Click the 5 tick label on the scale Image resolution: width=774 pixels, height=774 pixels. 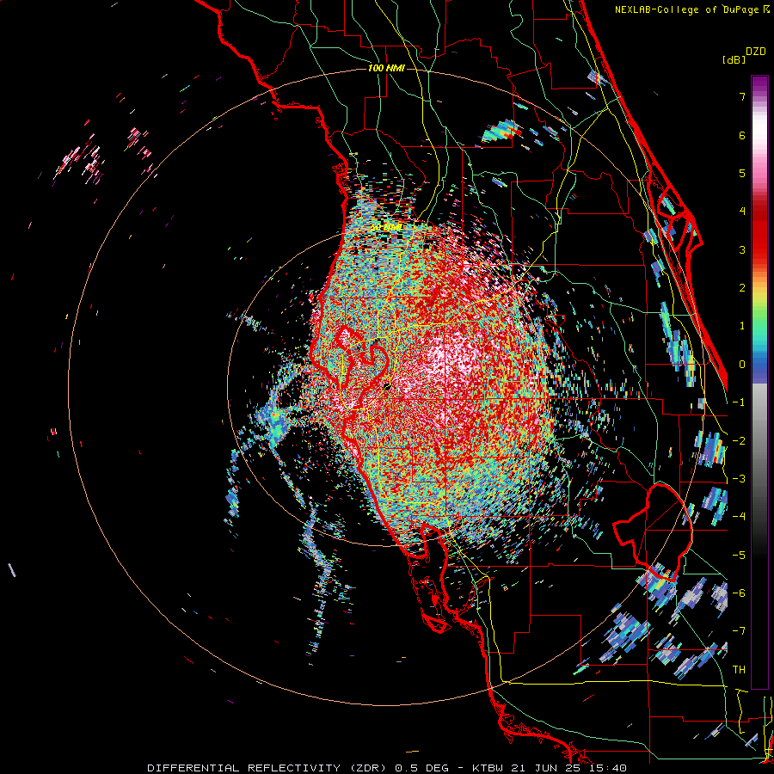742,173
